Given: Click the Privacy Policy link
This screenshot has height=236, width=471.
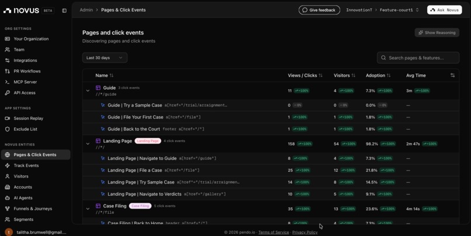Looking at the screenshot, I should [x=305, y=232].
